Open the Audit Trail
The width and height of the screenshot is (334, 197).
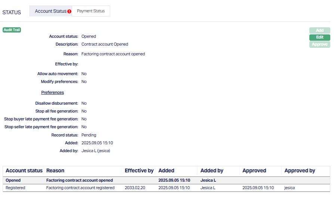pyautogui.click(x=12, y=30)
